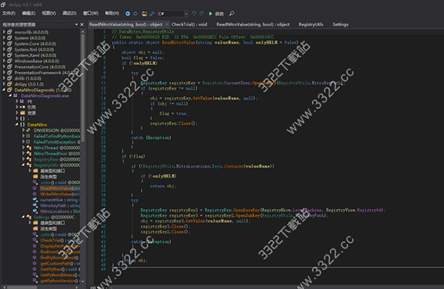Select System.Xaml in assembly tree
This screenshot has height=289, width=444.
pos(35,55)
